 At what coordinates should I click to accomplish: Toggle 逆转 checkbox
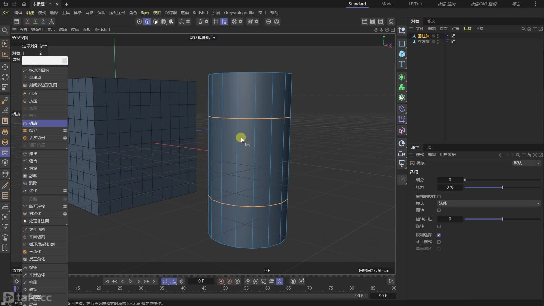(439, 226)
